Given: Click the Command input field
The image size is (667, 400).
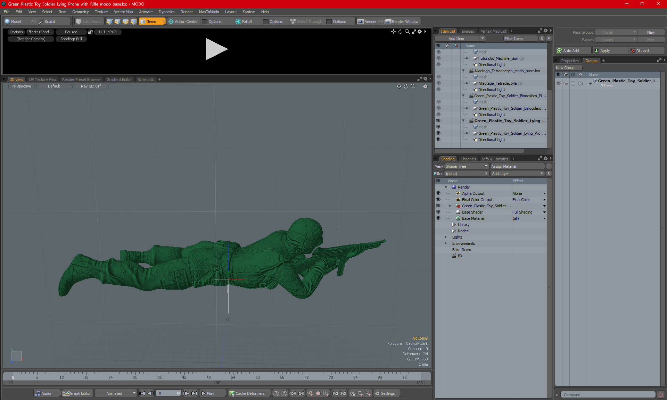Looking at the screenshot, I should coord(608,395).
